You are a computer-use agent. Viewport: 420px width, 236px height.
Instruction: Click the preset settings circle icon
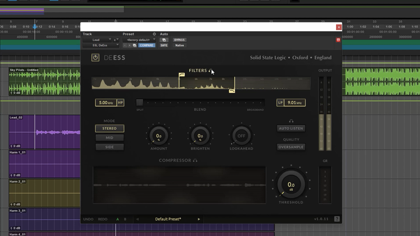click(154, 34)
